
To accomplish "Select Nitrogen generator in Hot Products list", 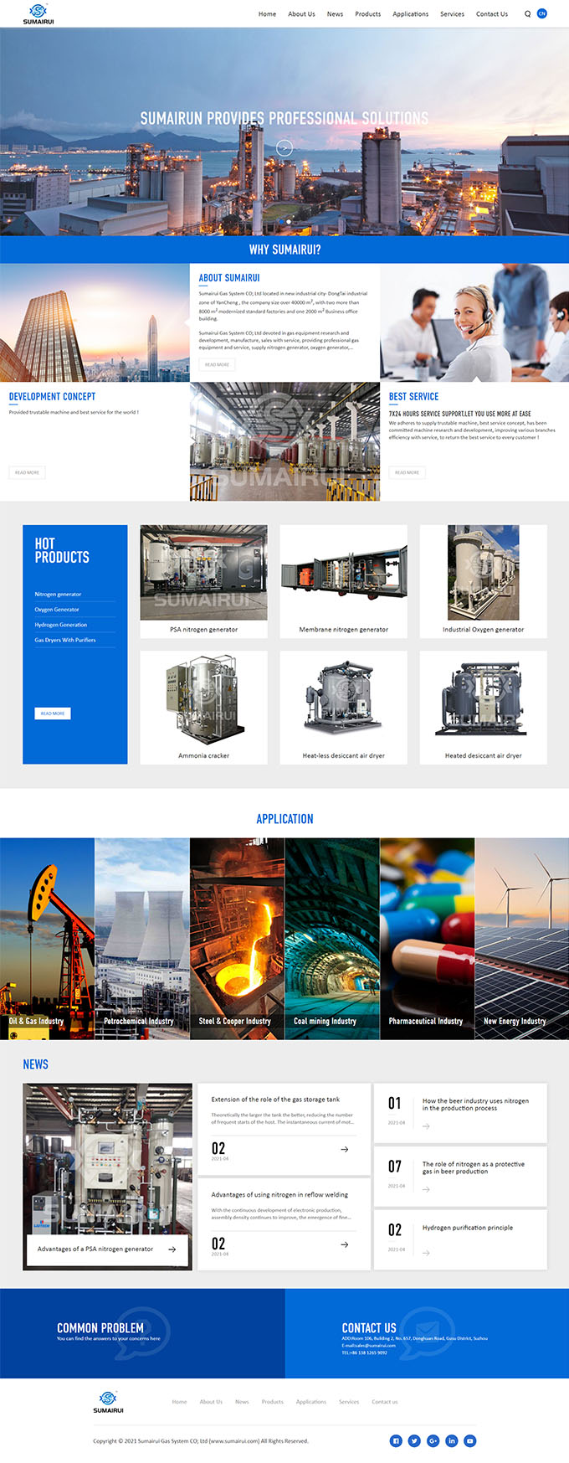I will tap(58, 595).
